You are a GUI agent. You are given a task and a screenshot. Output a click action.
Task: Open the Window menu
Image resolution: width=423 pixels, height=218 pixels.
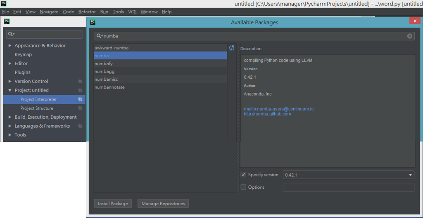tap(149, 12)
